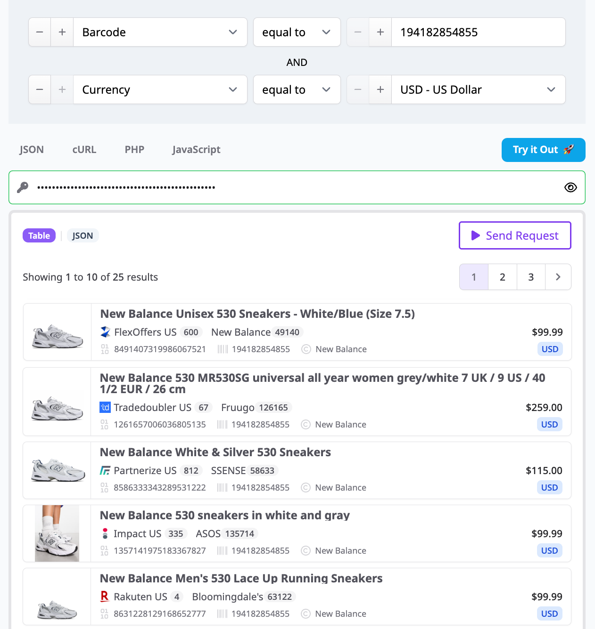Remove the Barcode filter row with minus
This screenshot has height=629, width=595.
point(40,32)
